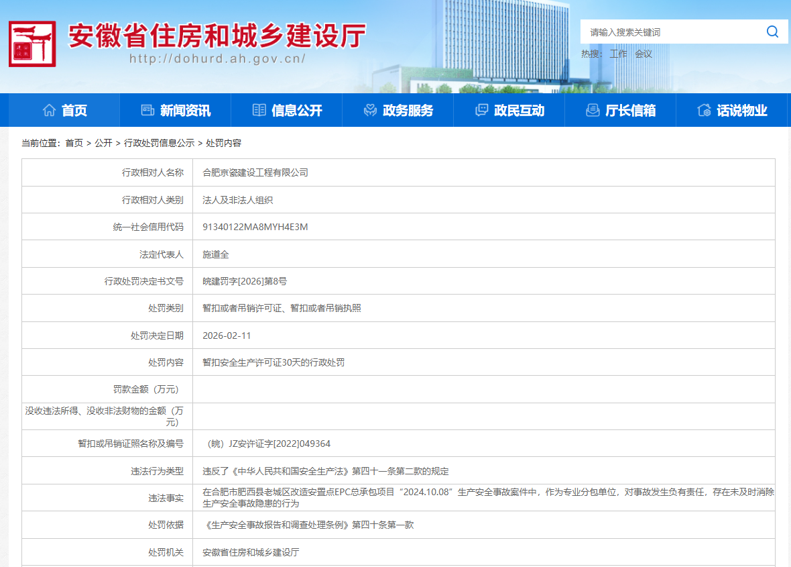Go to 首页 in breadcrumb trail
This screenshot has width=791, height=567.
click(74, 143)
